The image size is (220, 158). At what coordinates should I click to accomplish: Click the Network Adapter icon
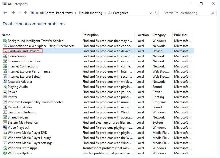click(5, 82)
